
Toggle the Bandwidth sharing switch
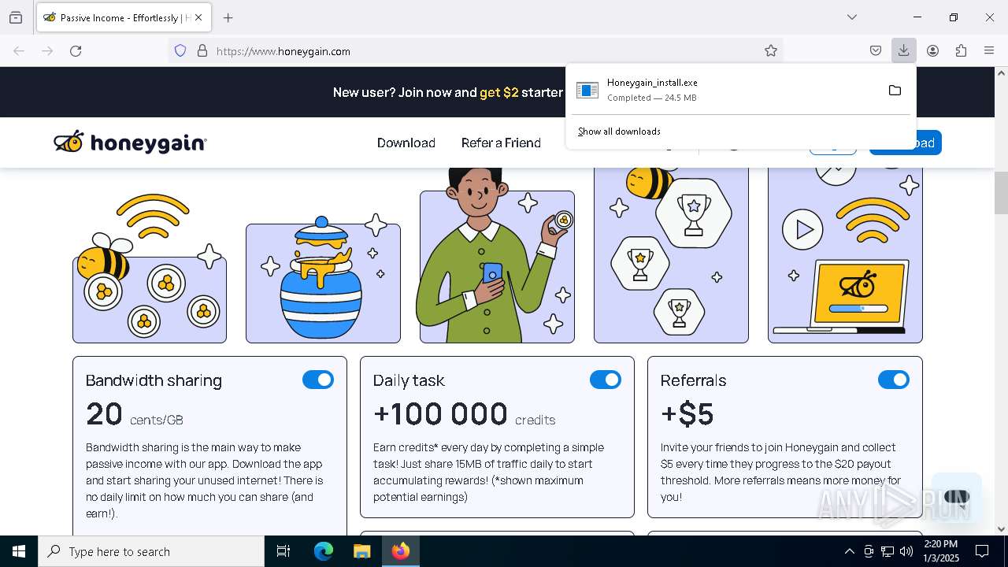tap(318, 380)
